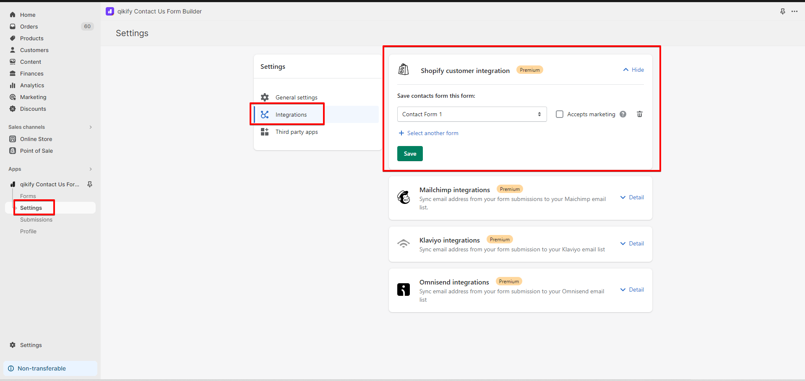The width and height of the screenshot is (805, 381).
Task: Click the Orders 60 count badge
Action: pyautogui.click(x=87, y=26)
